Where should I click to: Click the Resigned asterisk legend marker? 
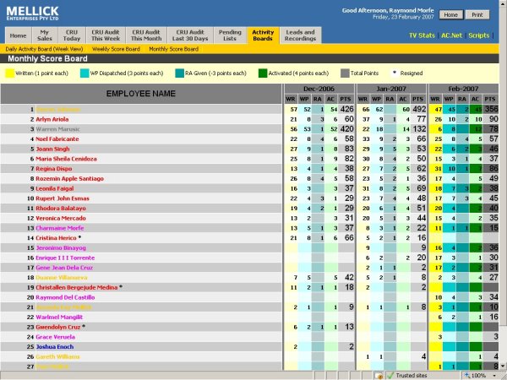click(x=394, y=73)
